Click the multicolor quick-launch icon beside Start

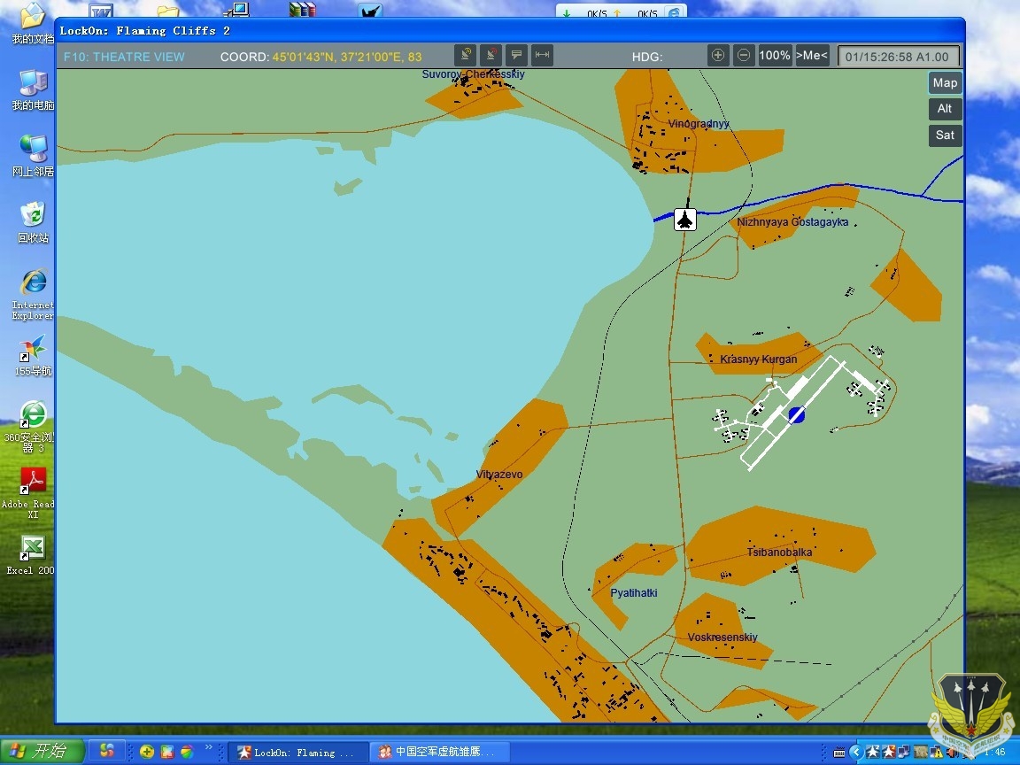pos(107,752)
